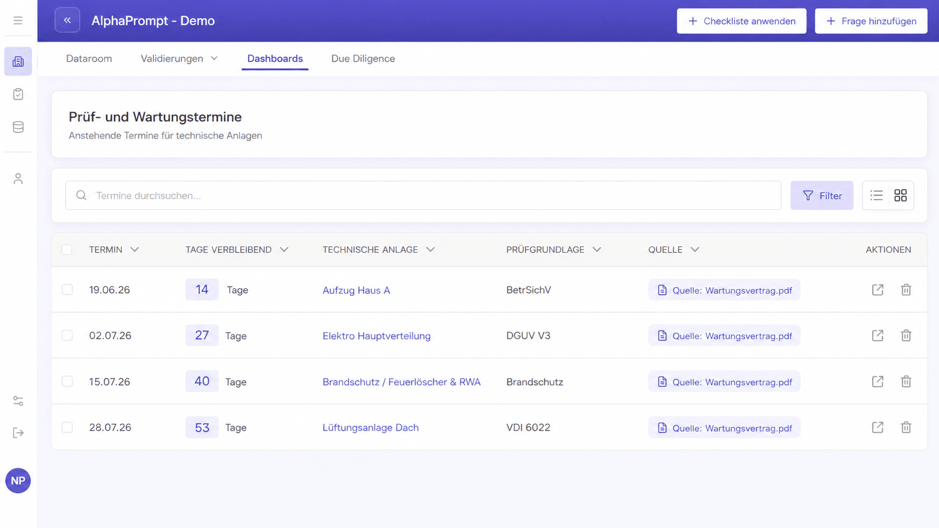Screen dimensions: 939x528
Task: Click the NP user avatar
Action: (18, 481)
